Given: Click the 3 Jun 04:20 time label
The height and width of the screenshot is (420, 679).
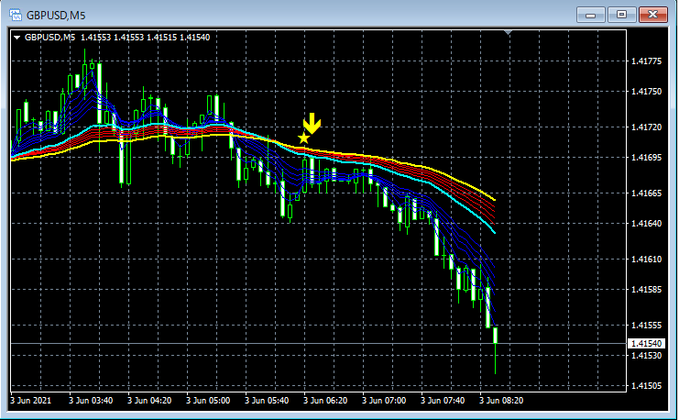Looking at the screenshot, I should [149, 401].
